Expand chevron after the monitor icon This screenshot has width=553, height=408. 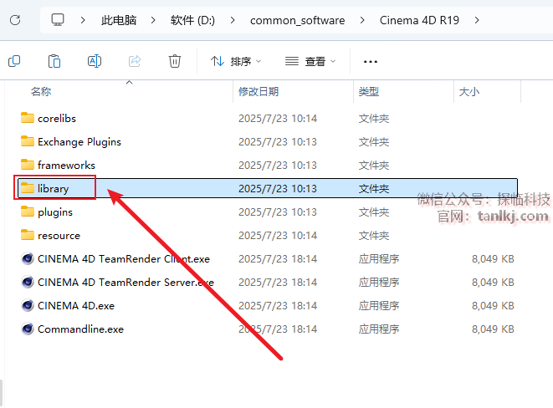[x=83, y=20]
